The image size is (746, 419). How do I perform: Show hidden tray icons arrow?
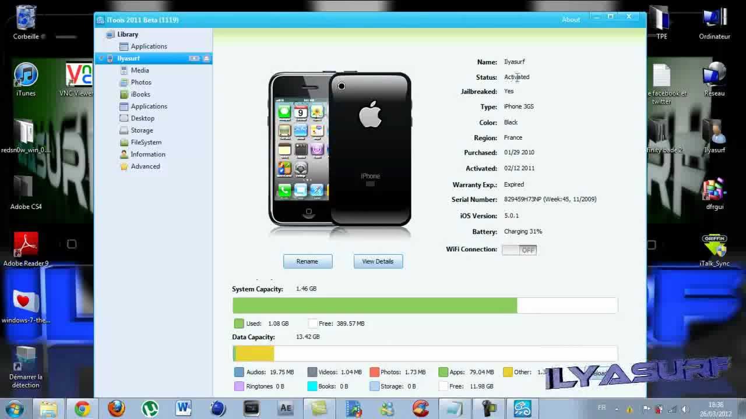[x=618, y=409]
